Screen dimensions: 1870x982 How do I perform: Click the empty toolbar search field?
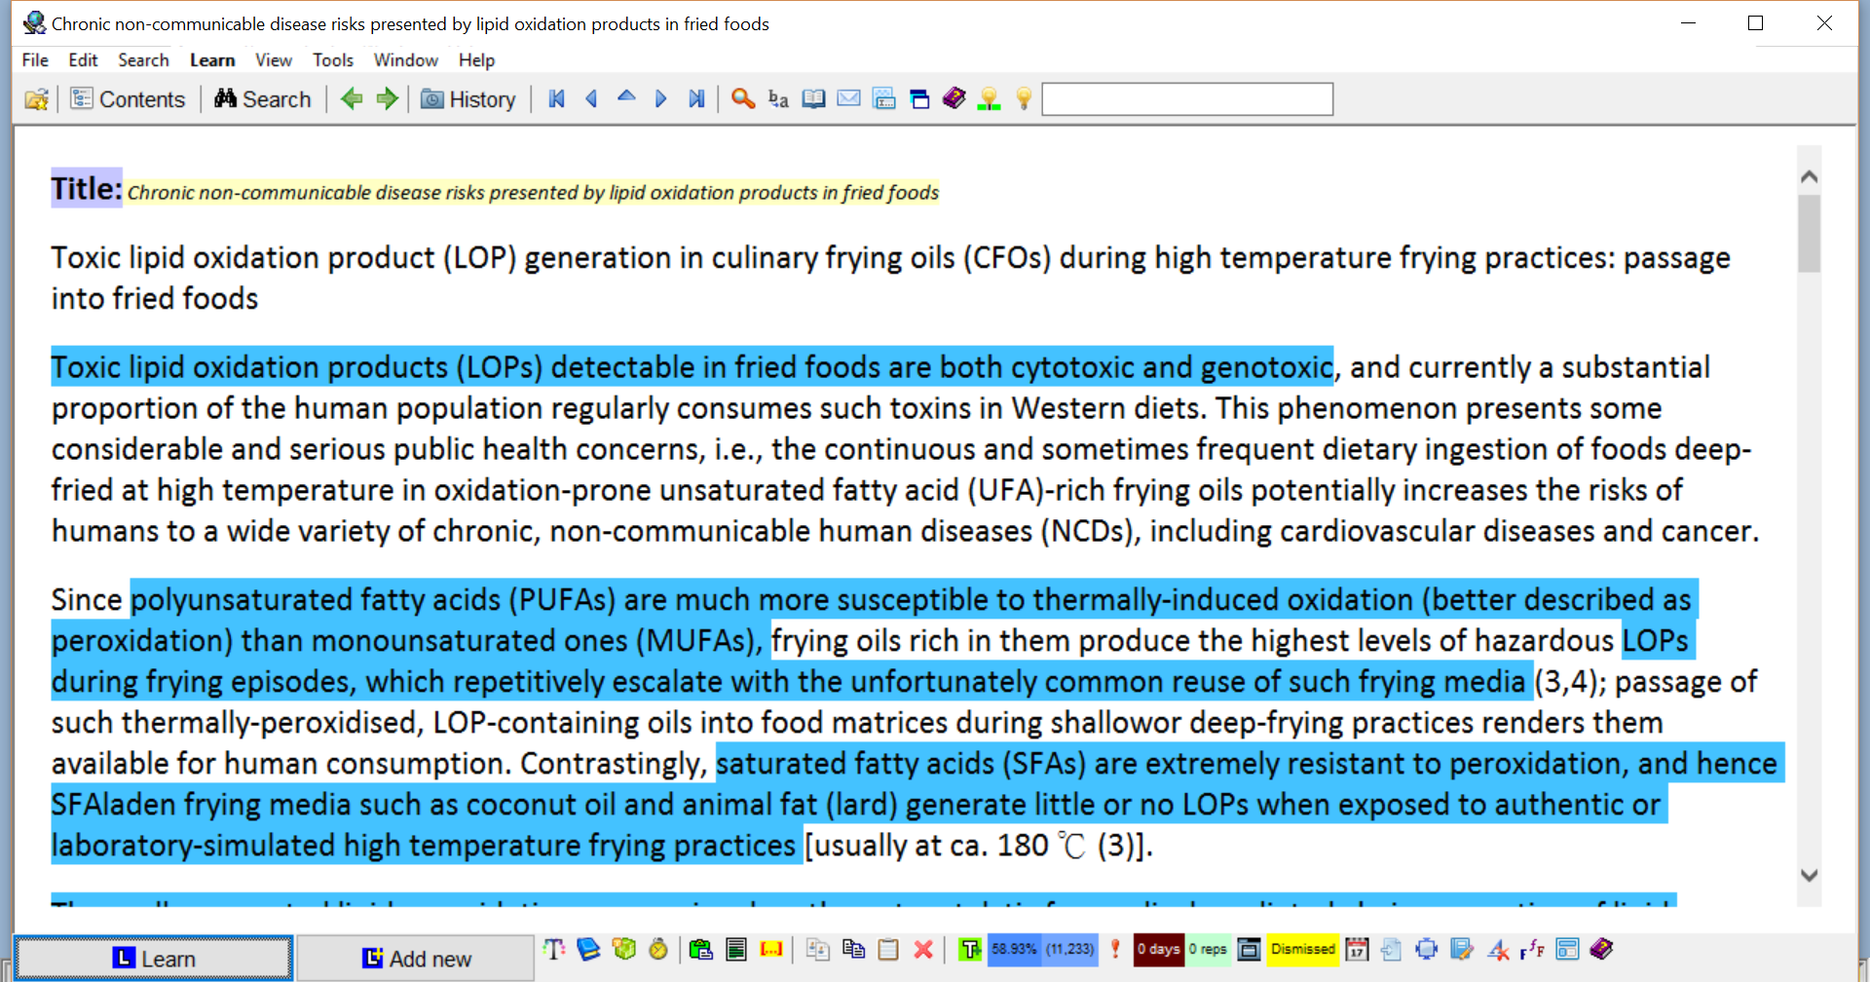(x=1187, y=99)
